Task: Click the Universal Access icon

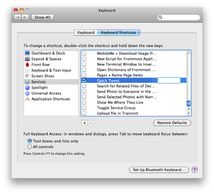Action: tap(27, 93)
